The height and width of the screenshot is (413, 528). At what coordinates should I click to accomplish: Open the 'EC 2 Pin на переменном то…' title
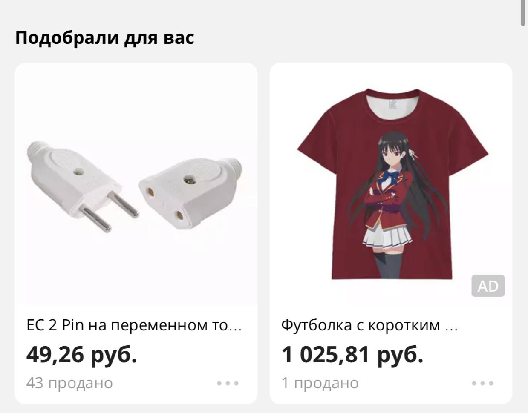(x=134, y=326)
